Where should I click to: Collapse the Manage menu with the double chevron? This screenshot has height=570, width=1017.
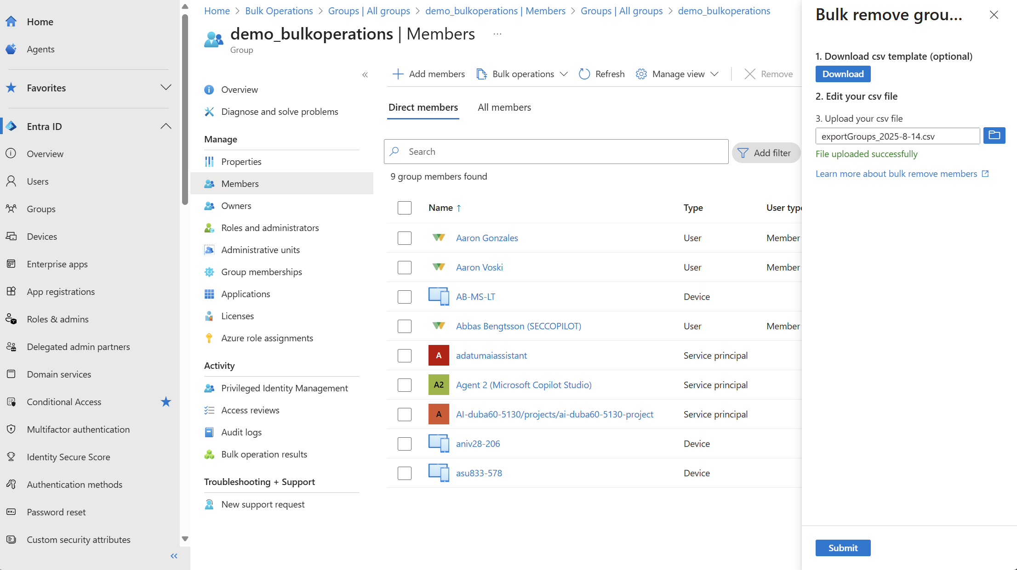pyautogui.click(x=366, y=74)
